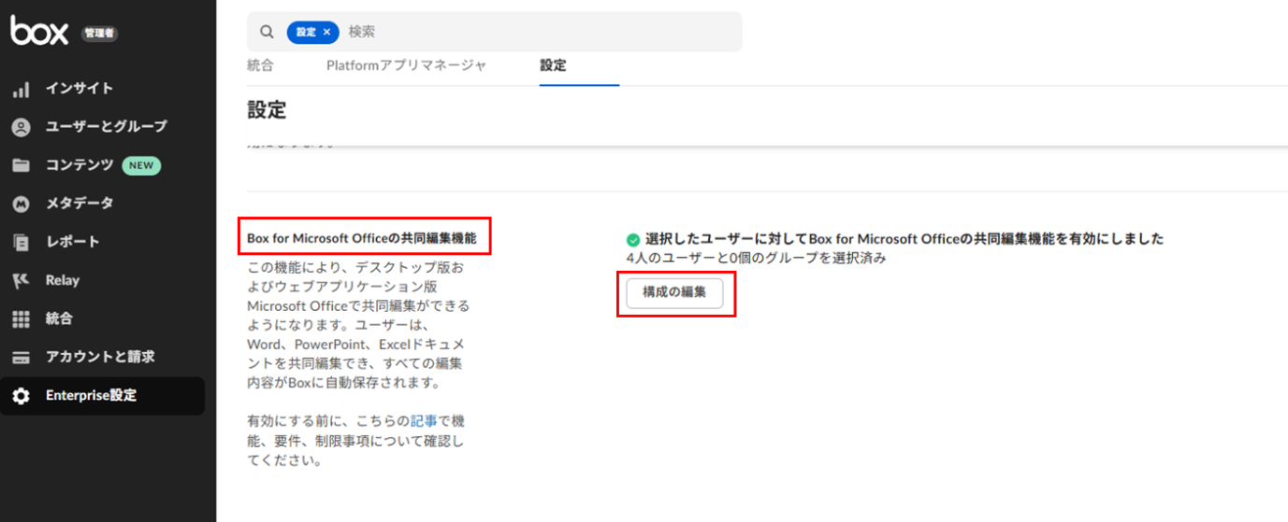Select the 設定 tab
This screenshot has height=522, width=1288.
pos(553,65)
